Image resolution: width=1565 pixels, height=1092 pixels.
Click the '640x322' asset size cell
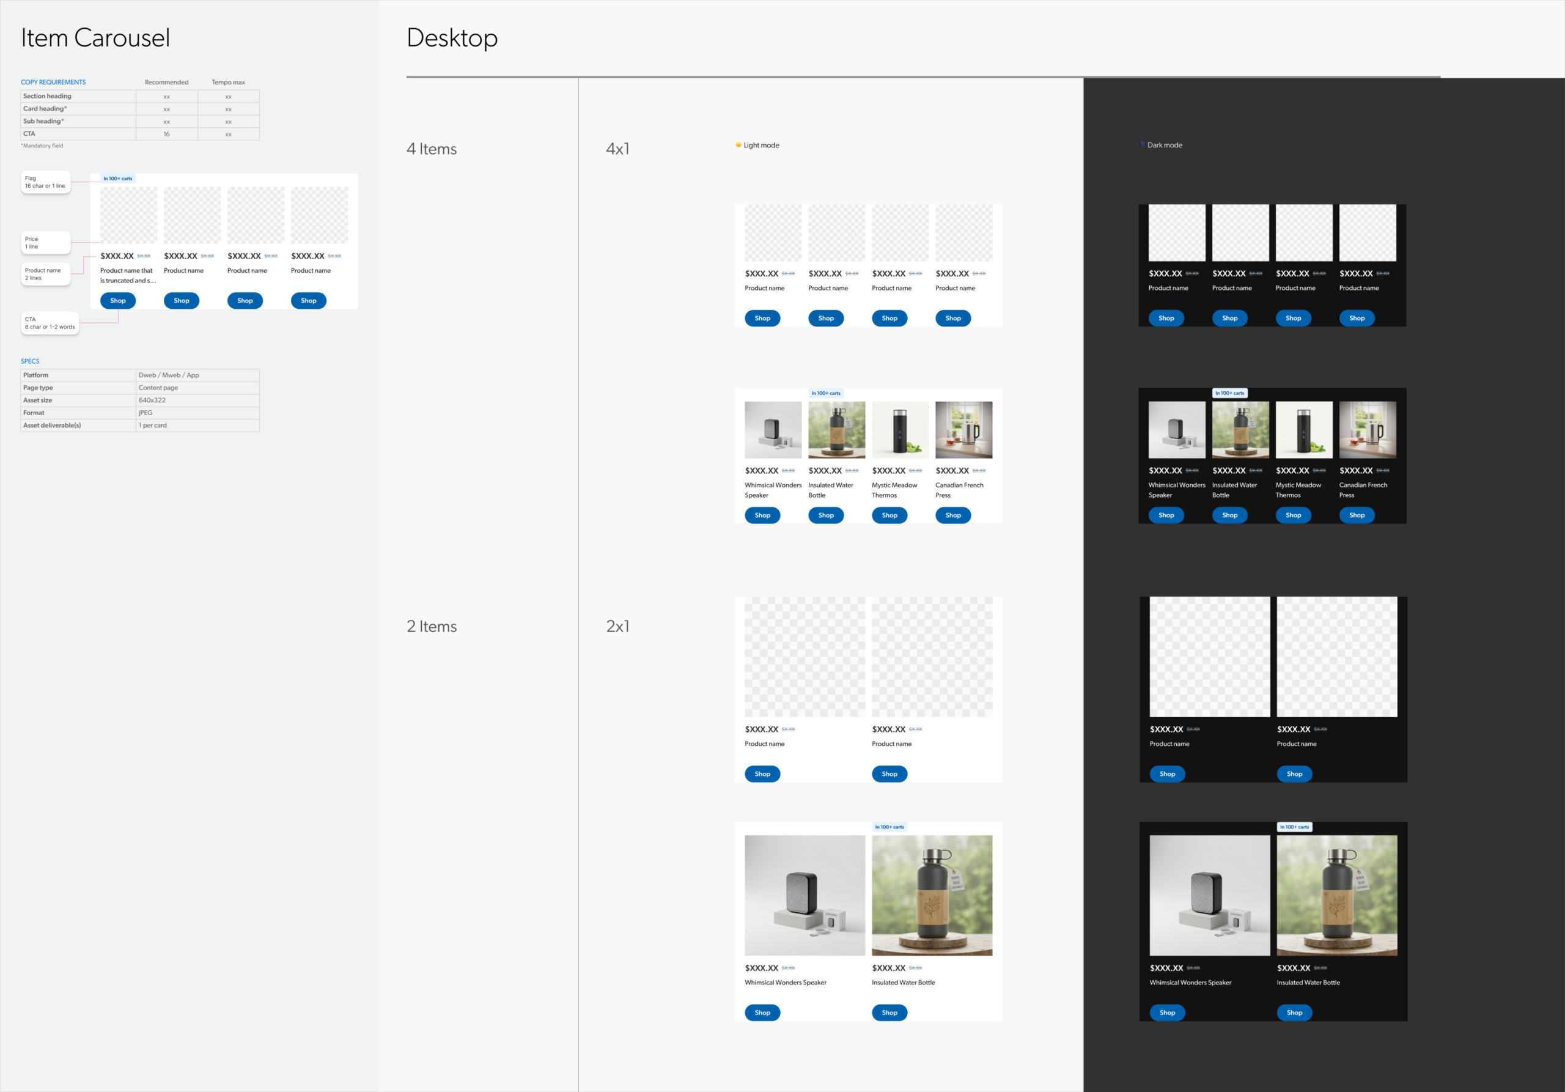click(x=152, y=400)
